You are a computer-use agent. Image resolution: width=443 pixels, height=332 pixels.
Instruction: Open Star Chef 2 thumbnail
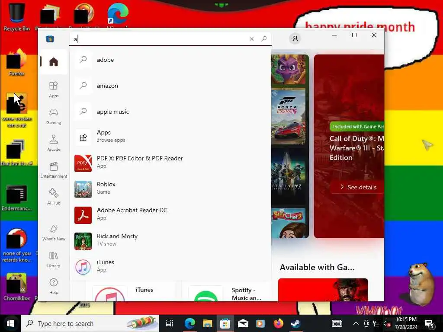[x=289, y=223]
